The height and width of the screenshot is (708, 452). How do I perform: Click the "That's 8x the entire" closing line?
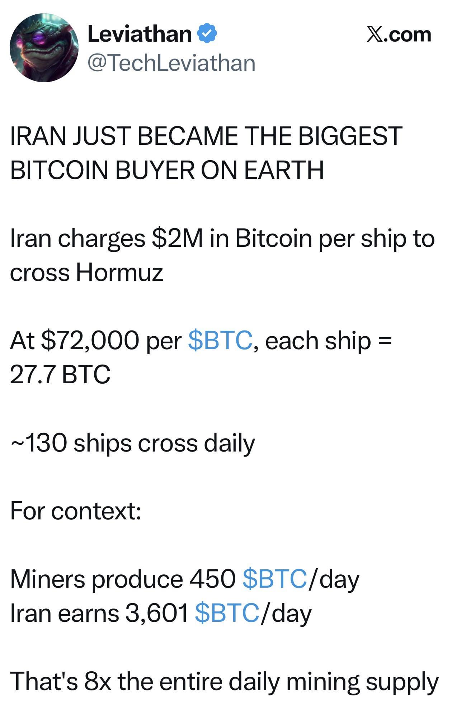point(224,681)
